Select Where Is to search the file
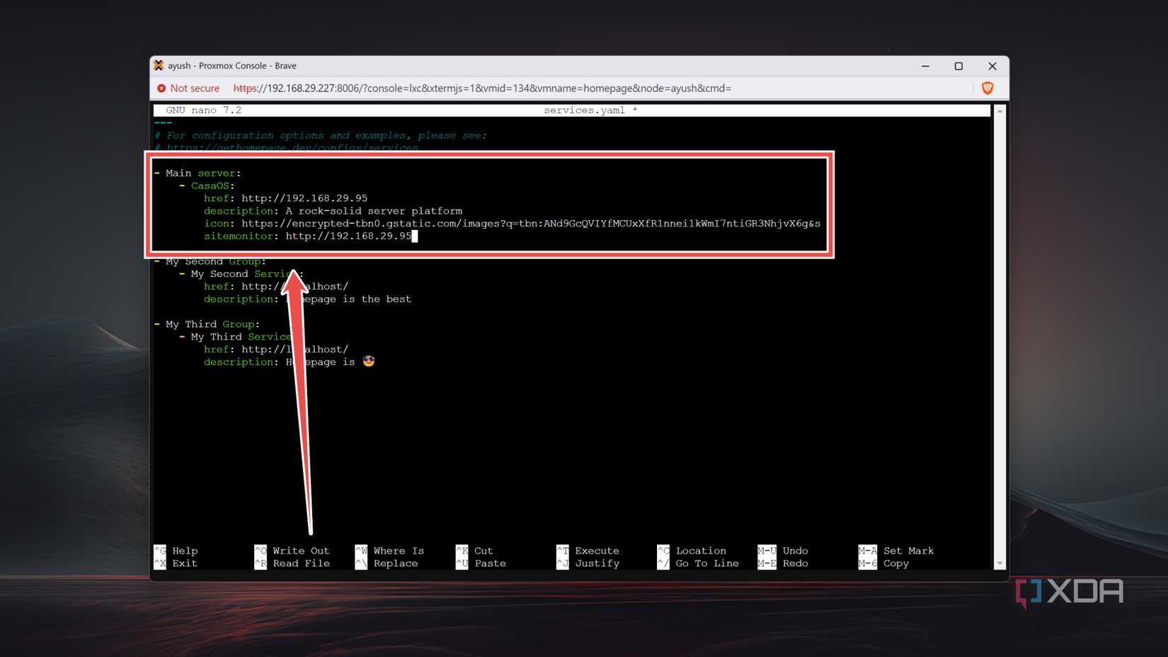Image resolution: width=1168 pixels, height=657 pixels. tap(397, 551)
